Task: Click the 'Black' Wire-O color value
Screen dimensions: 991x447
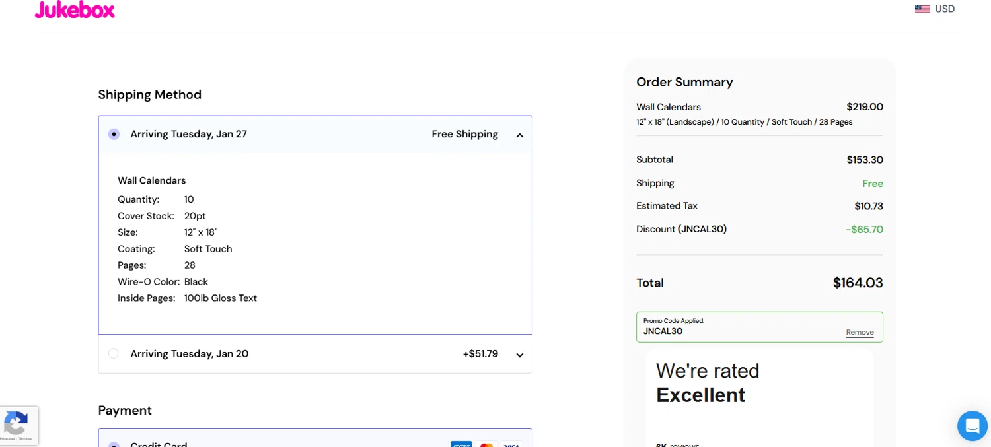Action: point(196,282)
